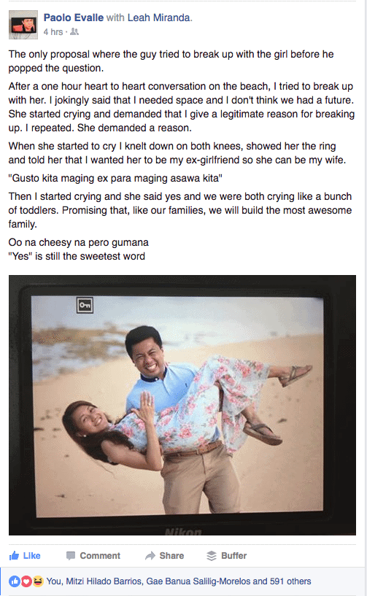This screenshot has height=596, width=367.
Task: Click the Like thumbs-up icon
Action: tap(14, 556)
